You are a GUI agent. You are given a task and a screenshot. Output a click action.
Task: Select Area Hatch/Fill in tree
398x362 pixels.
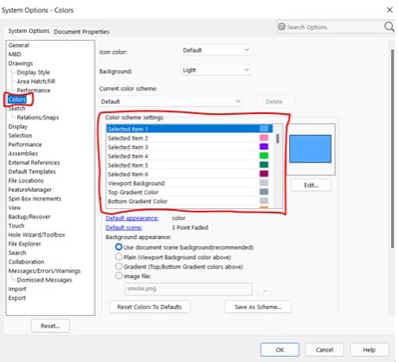coord(36,81)
